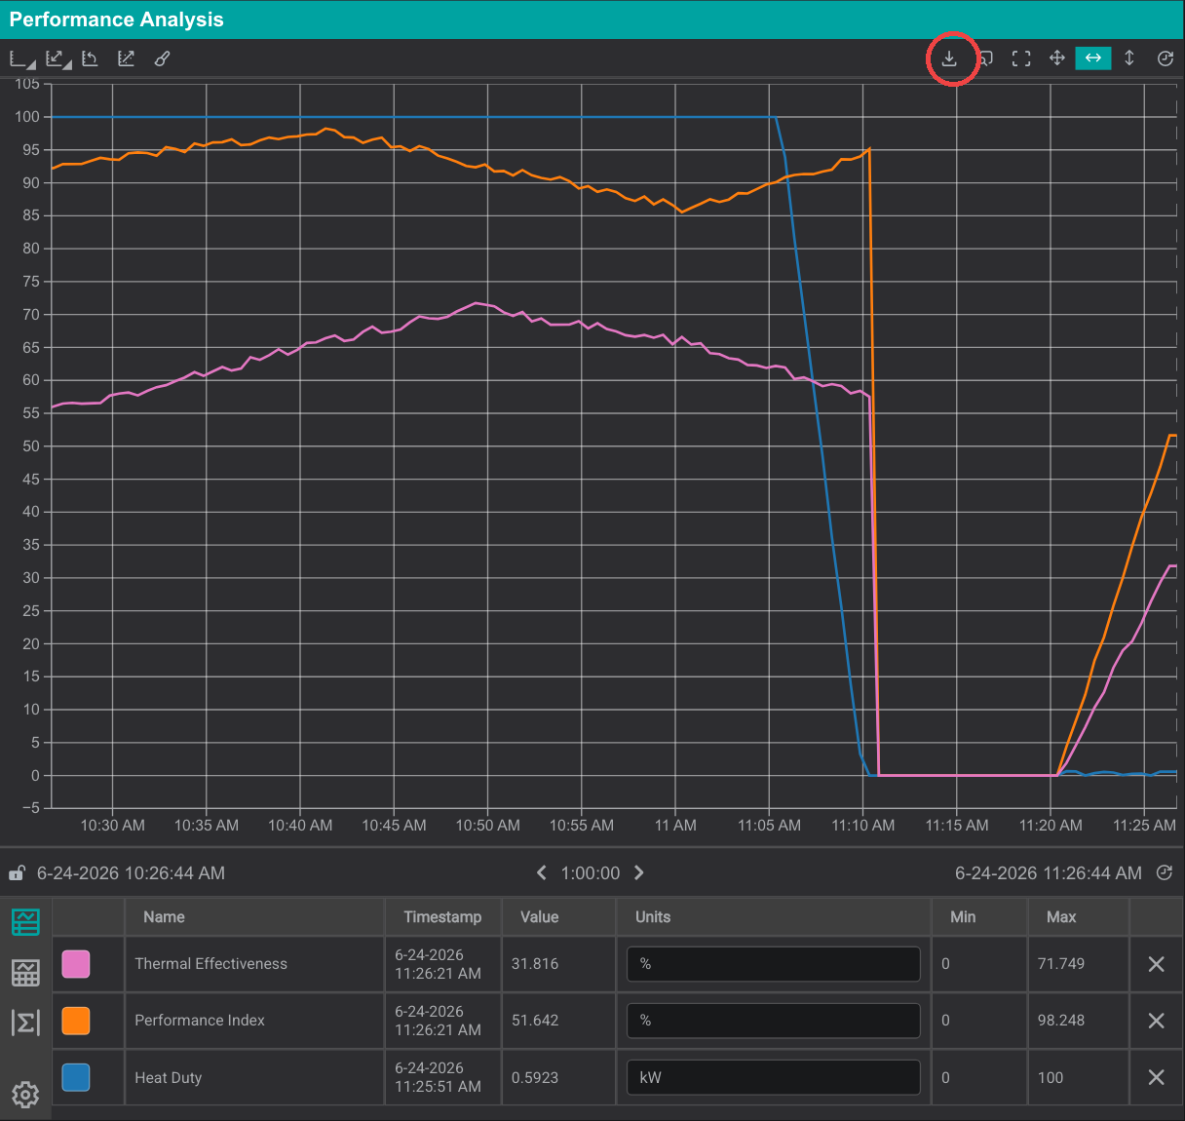1185x1121 pixels.
Task: Select the Heat Duty name cell
Action: pyautogui.click(x=255, y=1077)
